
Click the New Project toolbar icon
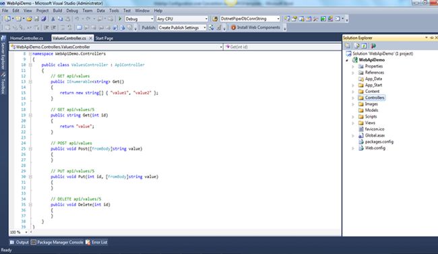coord(7,19)
